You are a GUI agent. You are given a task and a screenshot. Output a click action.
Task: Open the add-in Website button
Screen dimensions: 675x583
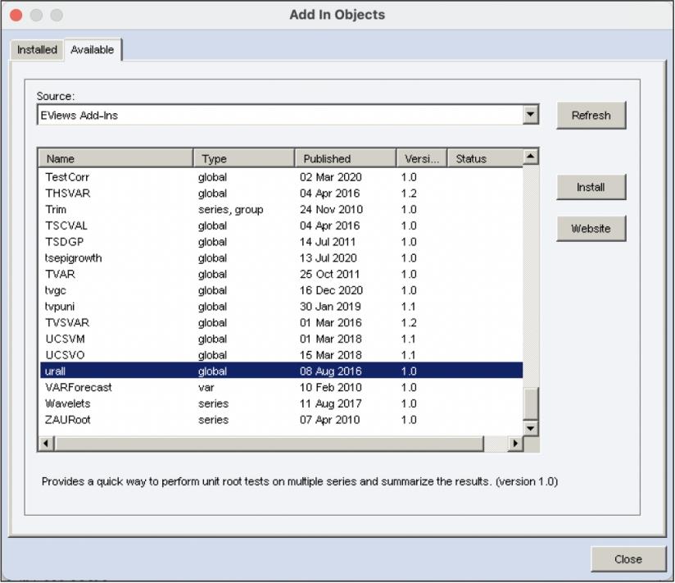click(x=591, y=229)
